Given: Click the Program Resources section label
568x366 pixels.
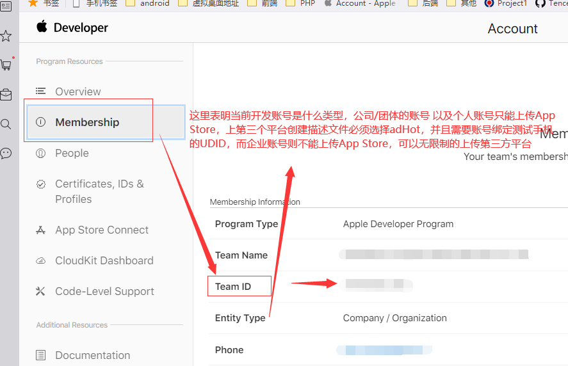Looking at the screenshot, I should point(70,61).
